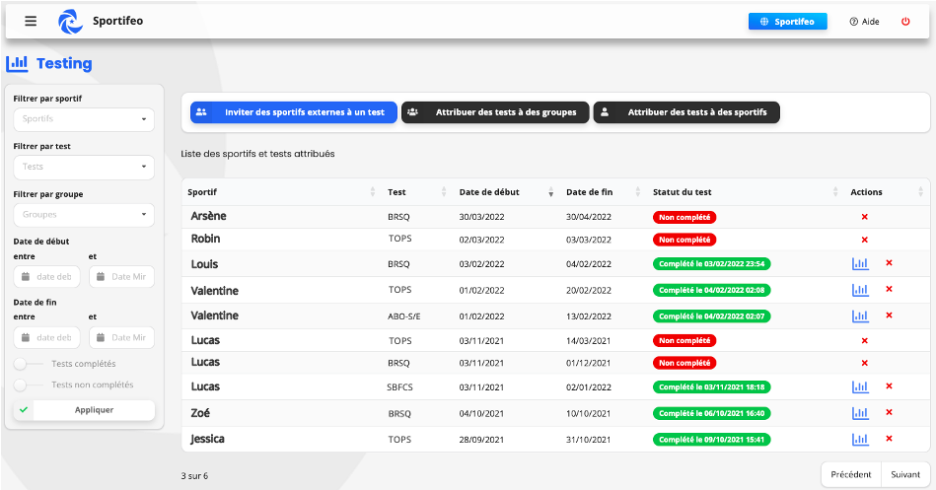Click Date de début end date field
This screenshot has height=490, width=936.
pyautogui.click(x=121, y=277)
